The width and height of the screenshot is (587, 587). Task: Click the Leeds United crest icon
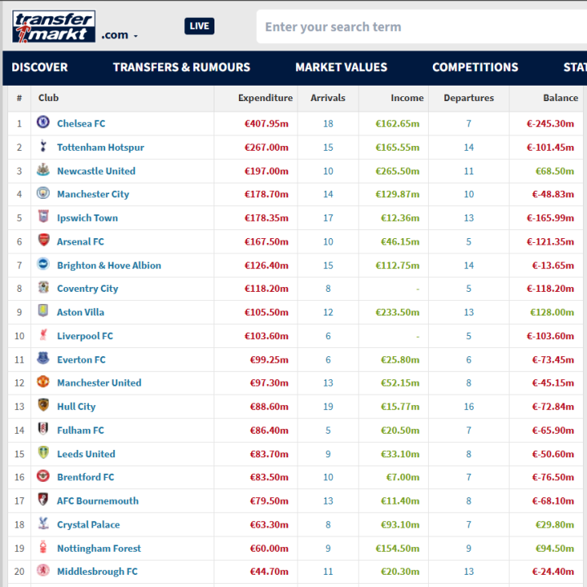[x=43, y=452]
